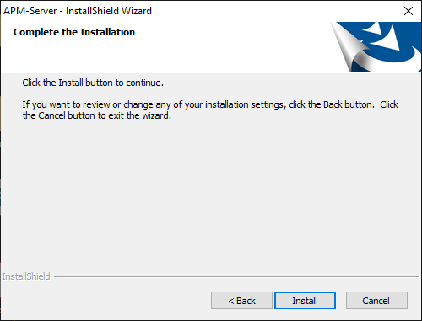Image resolution: width=422 pixels, height=321 pixels.
Task: Click the less-than chevron on Back button
Action: [x=231, y=301]
